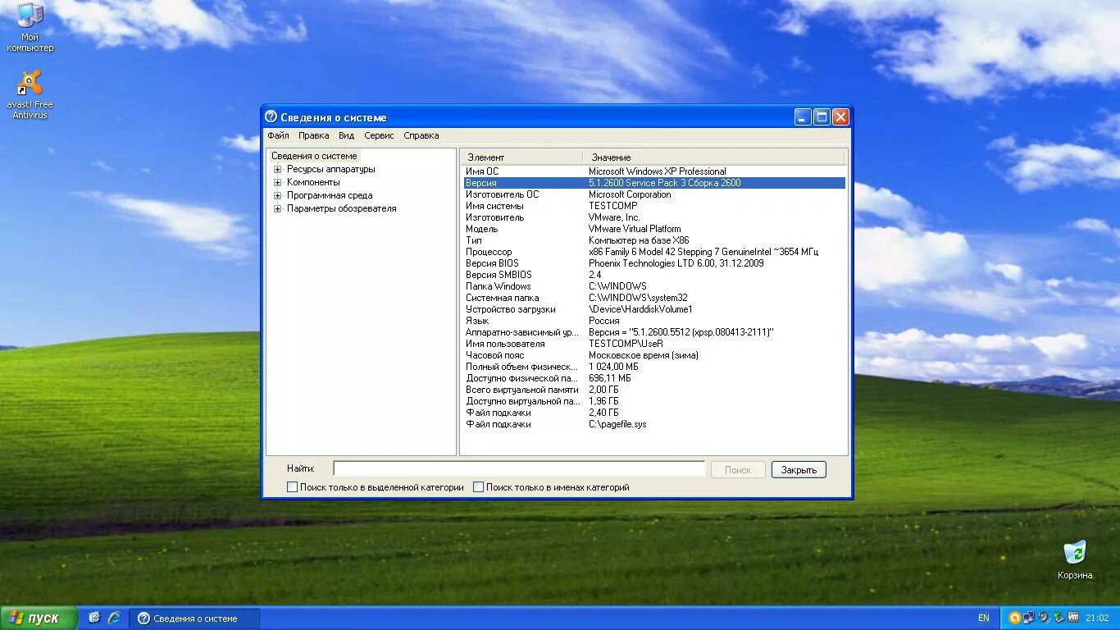Select the Recycle Bin icon on desktop
Screen dimensions: 1120x630
(x=1075, y=560)
